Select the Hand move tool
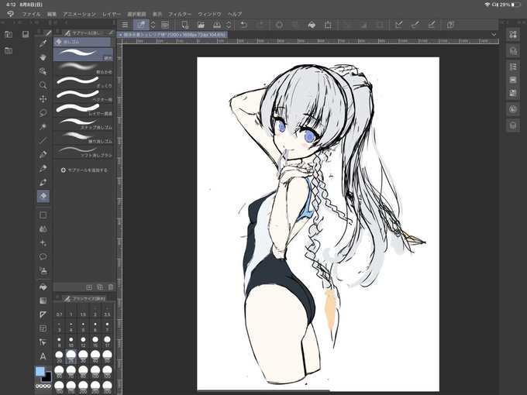Screen dimensions: 527x395 tap(43, 57)
